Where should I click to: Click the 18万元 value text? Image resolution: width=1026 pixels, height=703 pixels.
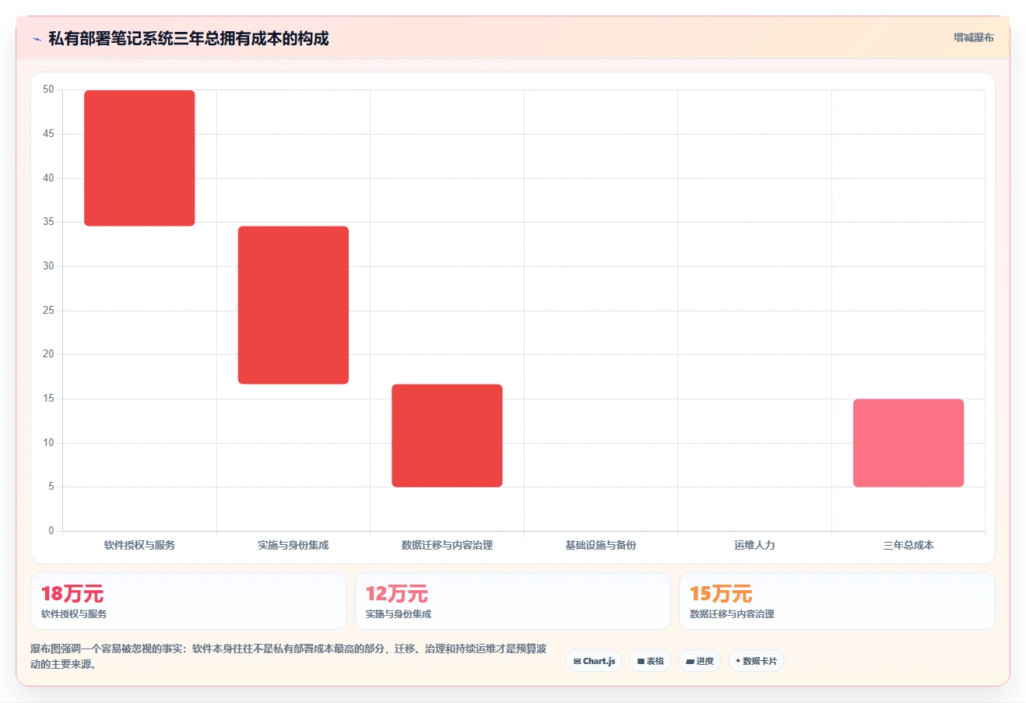(72, 594)
